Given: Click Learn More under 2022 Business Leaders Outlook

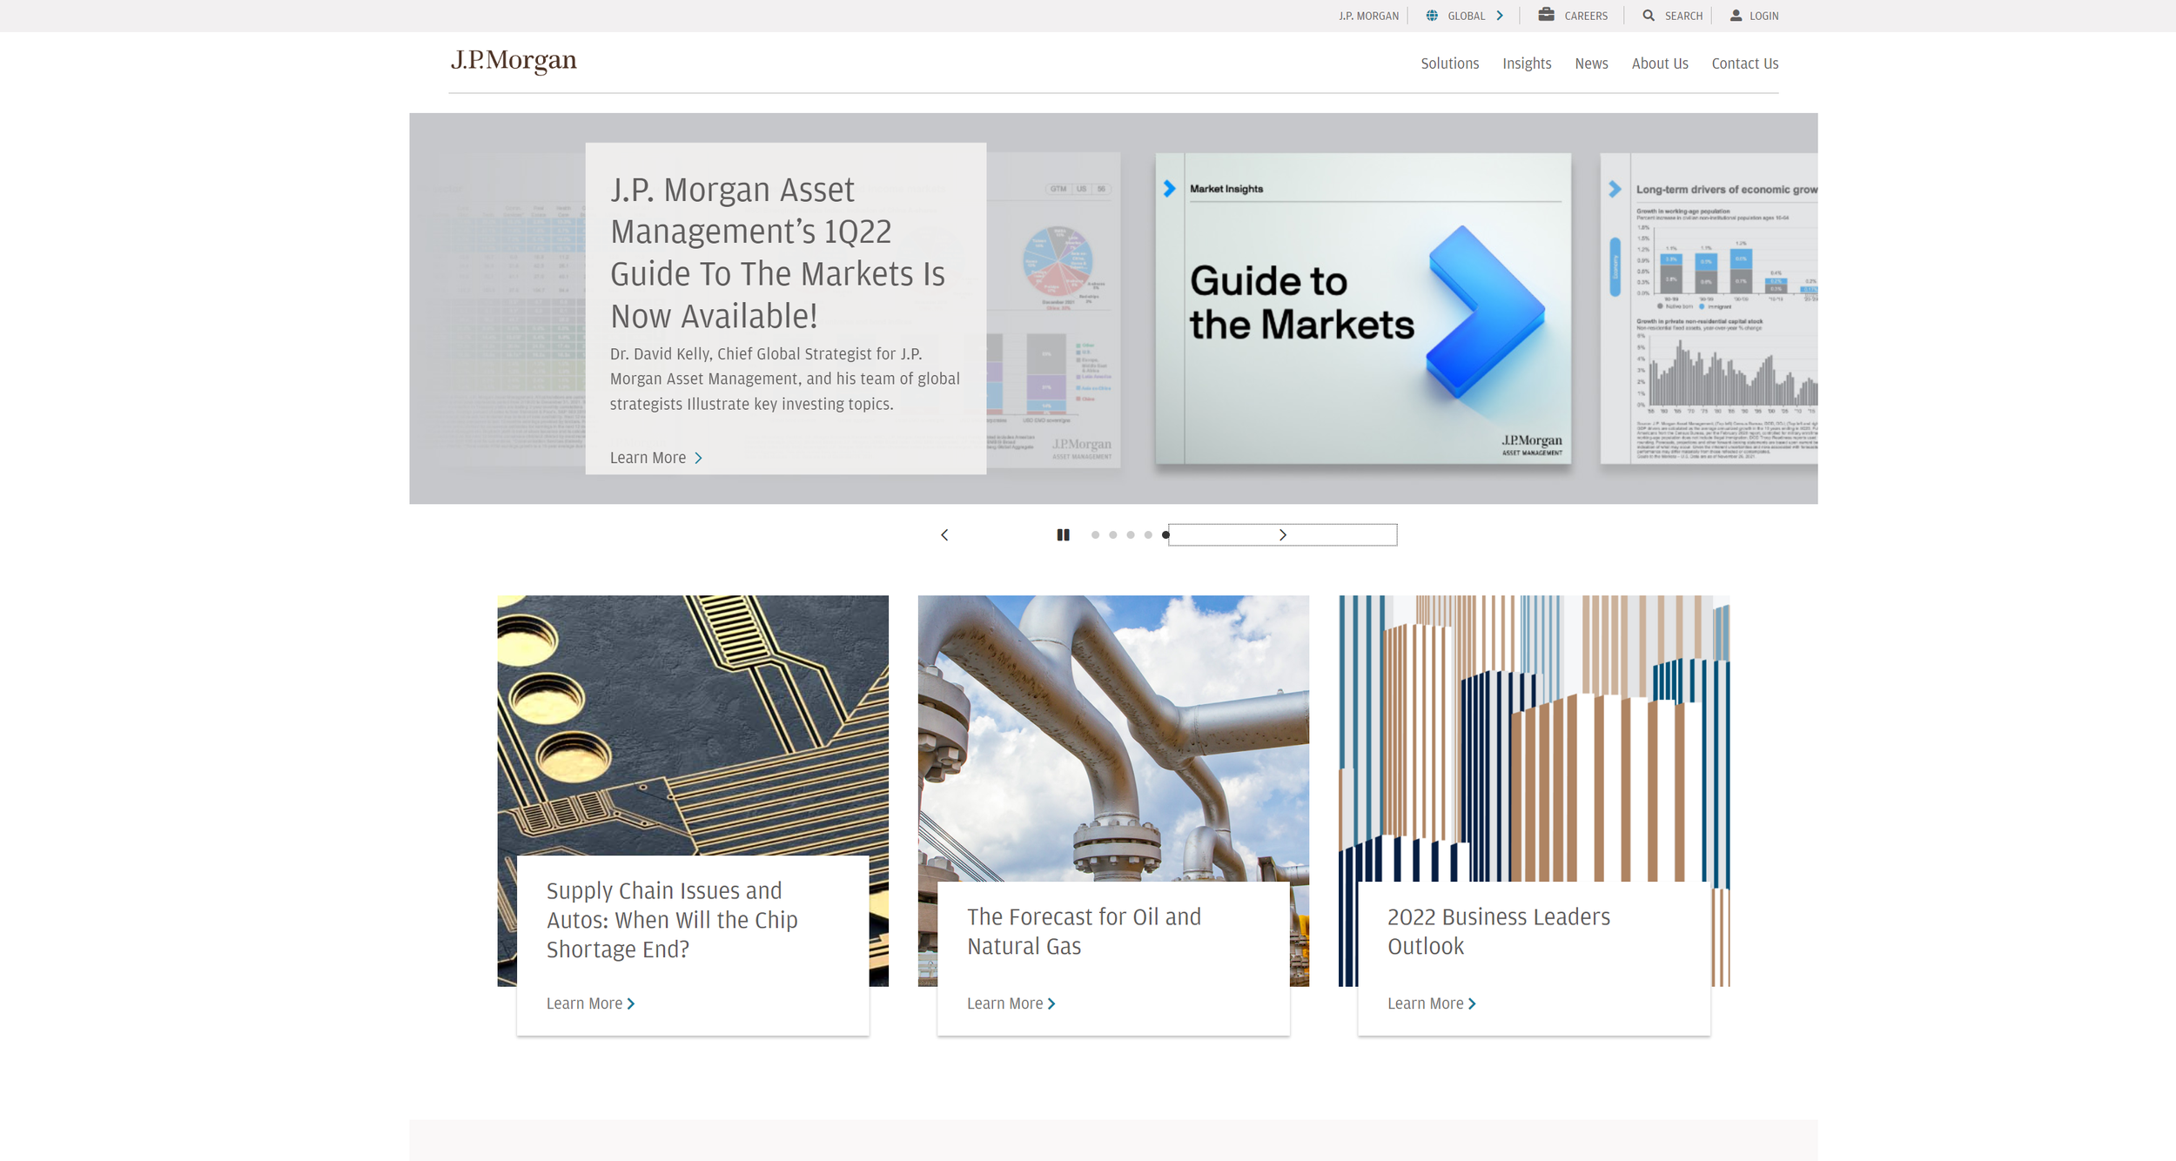Looking at the screenshot, I should click(1425, 1003).
